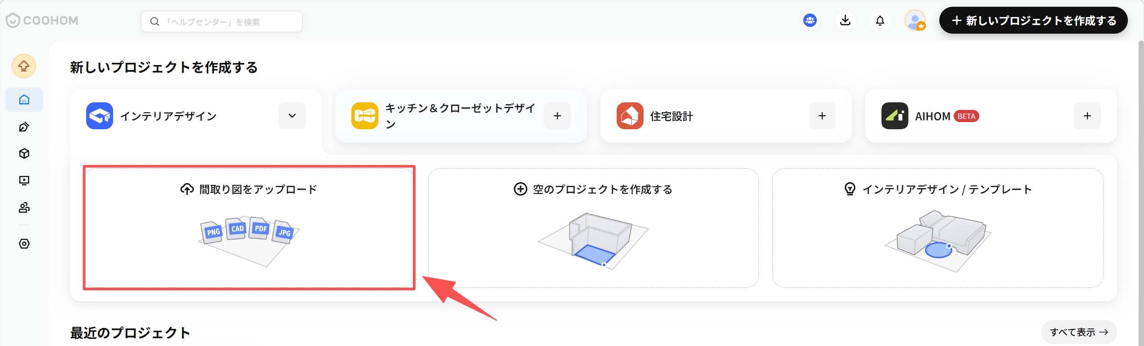The width and height of the screenshot is (1144, 346).
Task: Open the pen design tool in sidebar
Action: [24, 127]
